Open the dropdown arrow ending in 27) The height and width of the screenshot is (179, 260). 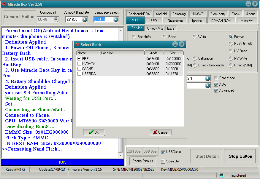coord(207,78)
